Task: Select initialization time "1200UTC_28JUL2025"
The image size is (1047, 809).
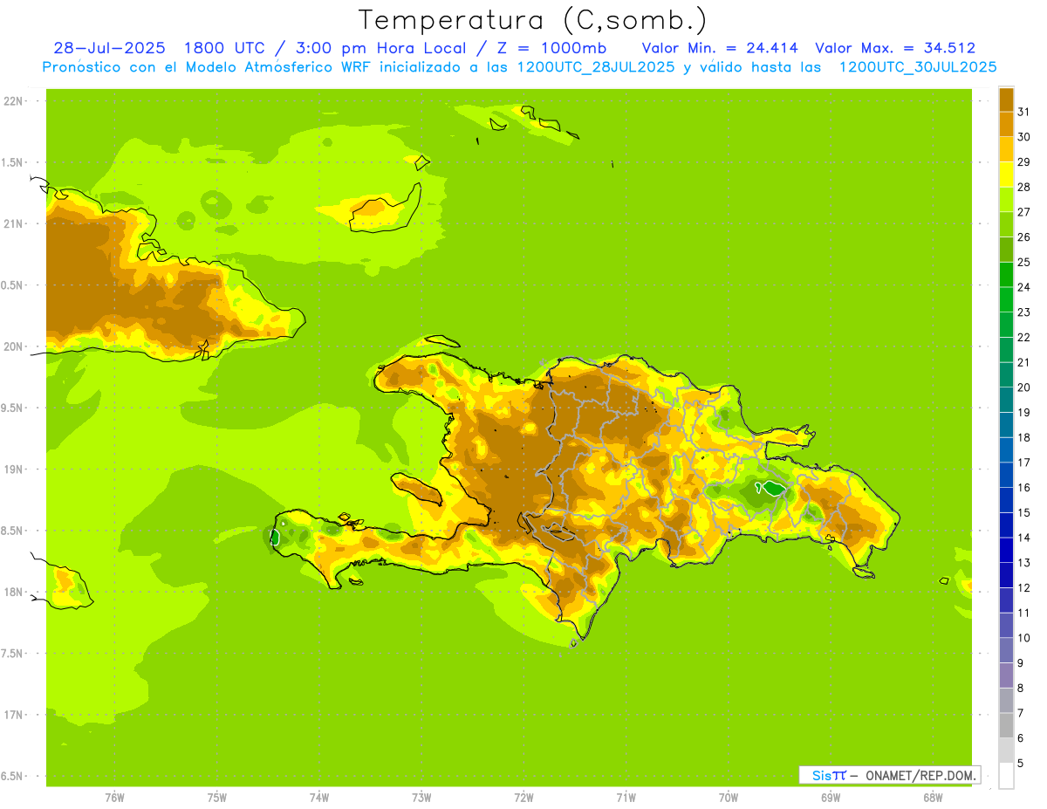Action: 595,67
